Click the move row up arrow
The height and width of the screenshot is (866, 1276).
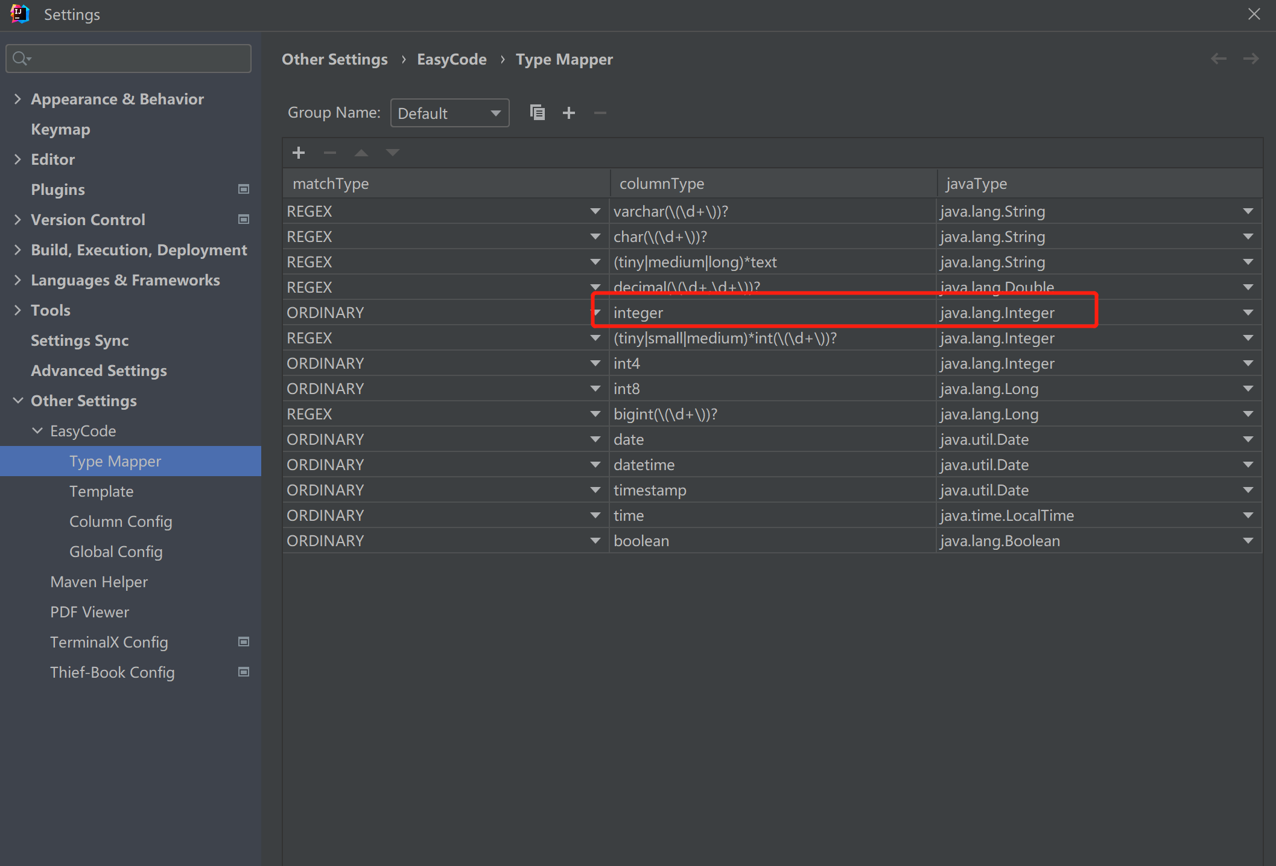point(361,153)
